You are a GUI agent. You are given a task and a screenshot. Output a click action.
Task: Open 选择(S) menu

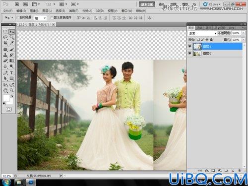click(x=60, y=11)
